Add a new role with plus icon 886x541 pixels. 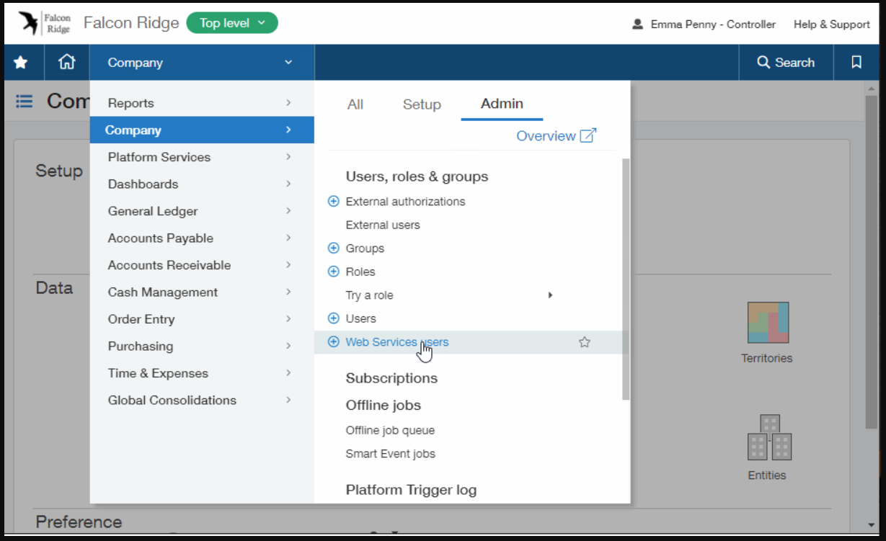333,272
